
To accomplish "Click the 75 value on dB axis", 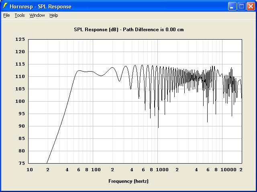I will click(21, 163).
